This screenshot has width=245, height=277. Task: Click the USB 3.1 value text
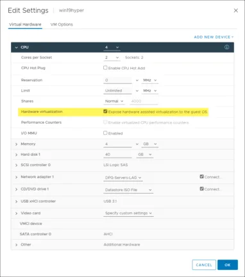click(x=110, y=201)
